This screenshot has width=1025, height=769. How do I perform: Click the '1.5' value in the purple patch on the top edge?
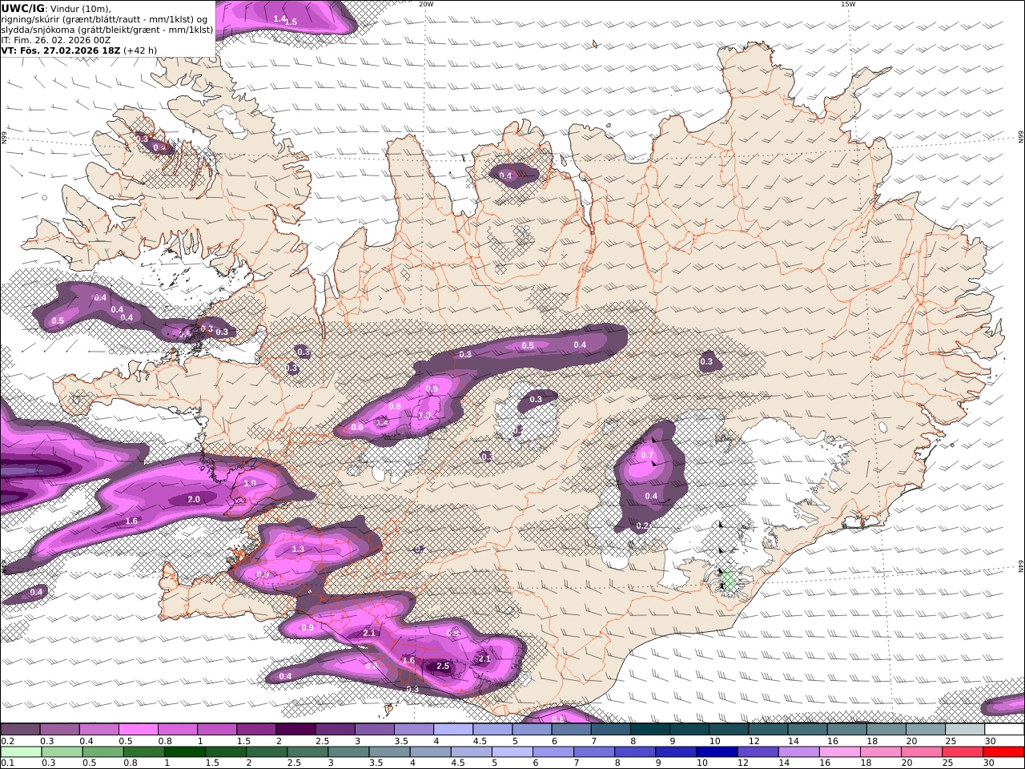(291, 22)
